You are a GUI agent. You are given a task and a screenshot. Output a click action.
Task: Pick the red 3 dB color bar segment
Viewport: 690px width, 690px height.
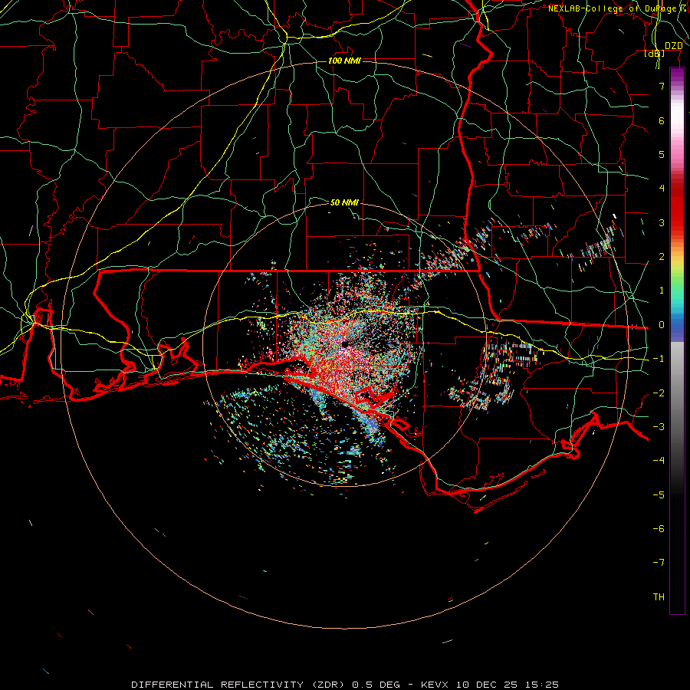[x=677, y=222]
